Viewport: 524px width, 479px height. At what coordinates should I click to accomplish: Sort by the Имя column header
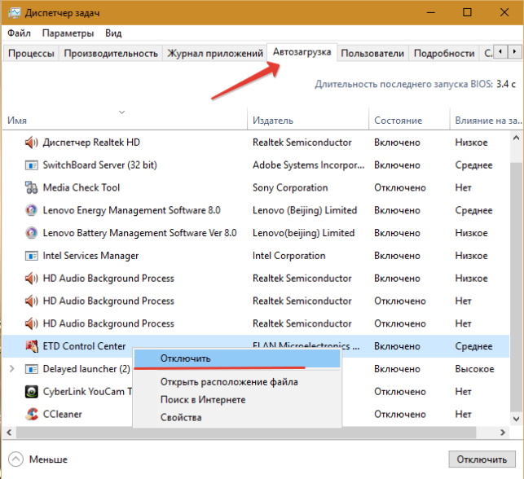click(125, 121)
